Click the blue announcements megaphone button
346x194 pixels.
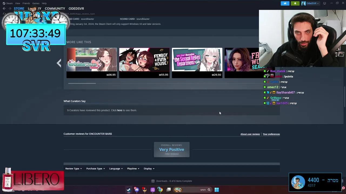pyautogui.click(x=285, y=3)
